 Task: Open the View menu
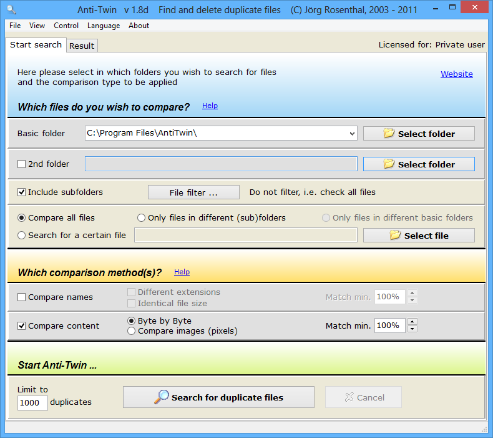pos(37,26)
